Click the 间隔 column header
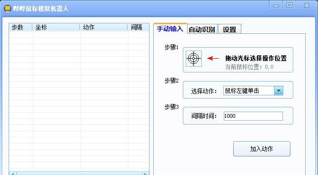This screenshot has width=318, height=175. pos(139,27)
